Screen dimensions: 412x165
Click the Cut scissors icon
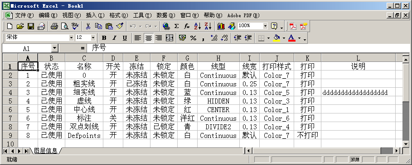click(x=88, y=26)
